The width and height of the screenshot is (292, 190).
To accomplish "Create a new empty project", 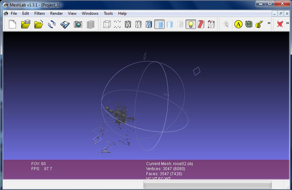I will pyautogui.click(x=13, y=24).
